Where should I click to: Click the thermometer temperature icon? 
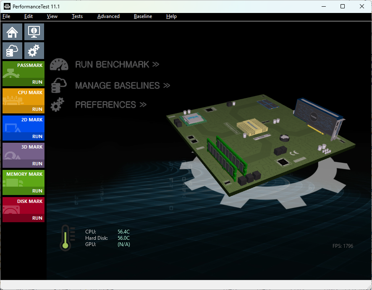pos(65,238)
